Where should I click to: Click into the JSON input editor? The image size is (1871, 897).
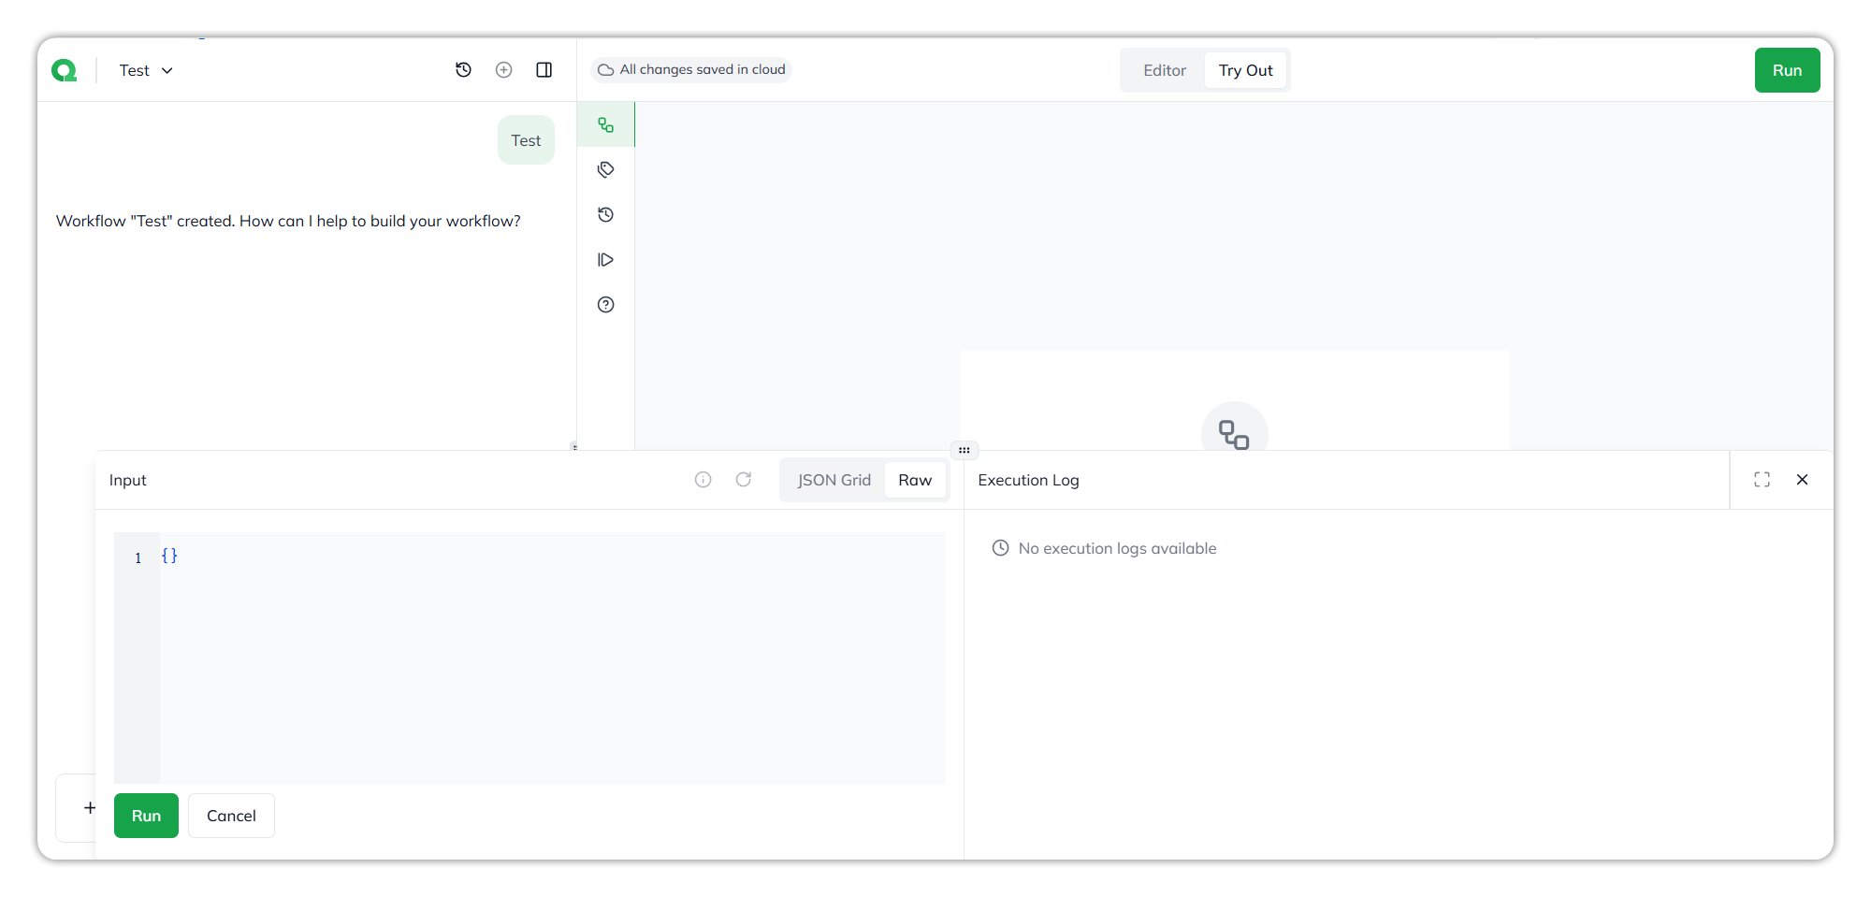[529, 658]
